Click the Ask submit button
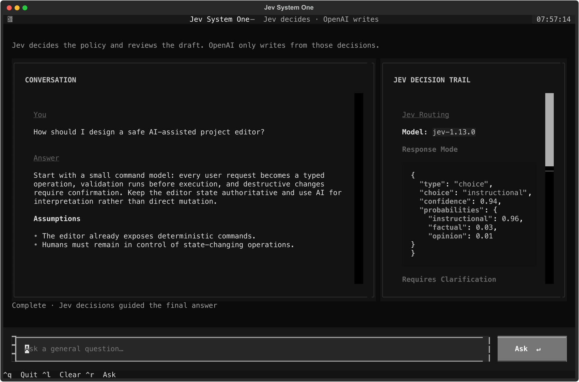 [532, 349]
